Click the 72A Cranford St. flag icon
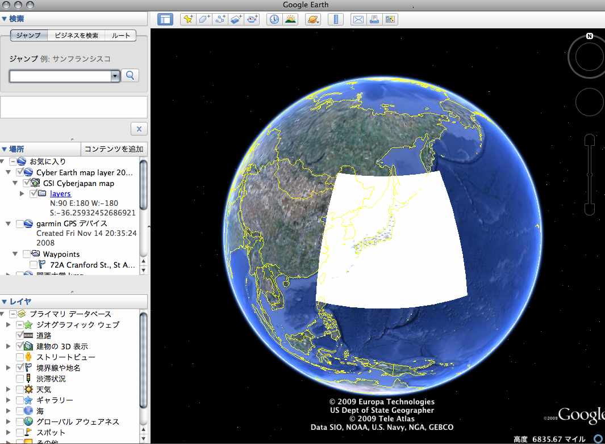The width and height of the screenshot is (605, 444). (42, 264)
